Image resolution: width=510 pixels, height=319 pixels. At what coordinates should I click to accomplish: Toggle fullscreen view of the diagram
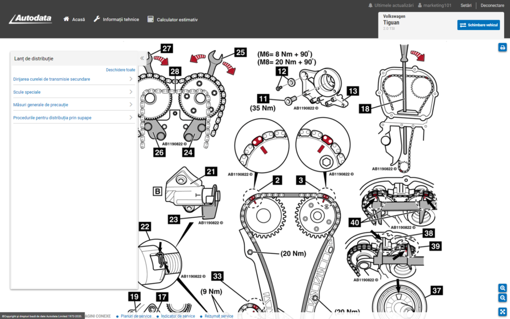pyautogui.click(x=503, y=312)
